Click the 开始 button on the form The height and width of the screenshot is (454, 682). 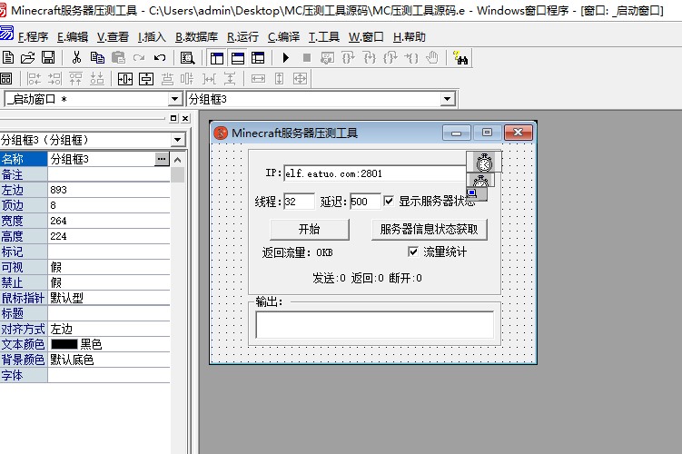click(x=310, y=229)
